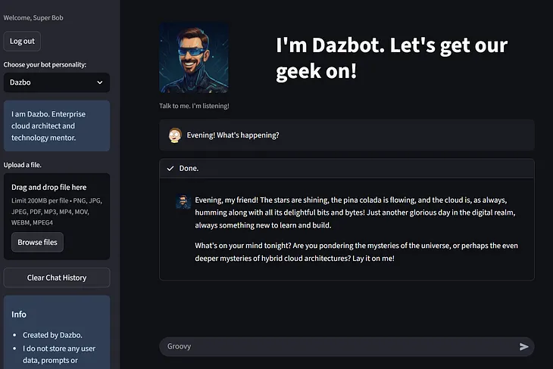Click the checkmark icon beside Done.
This screenshot has width=553, height=369.
(x=170, y=169)
